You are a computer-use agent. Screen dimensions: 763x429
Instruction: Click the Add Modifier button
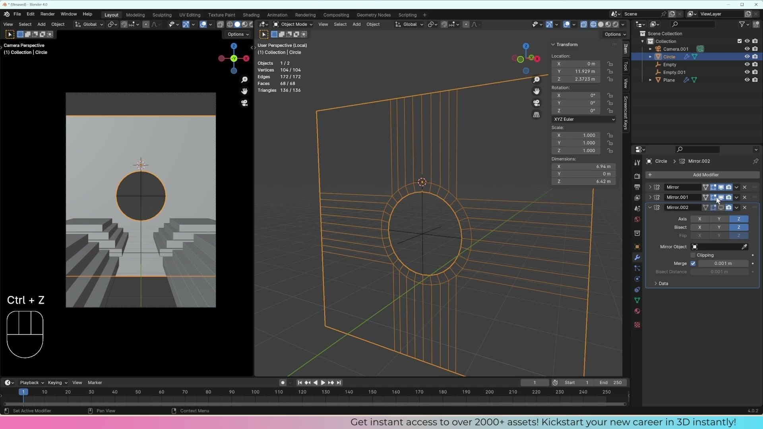[703, 175]
